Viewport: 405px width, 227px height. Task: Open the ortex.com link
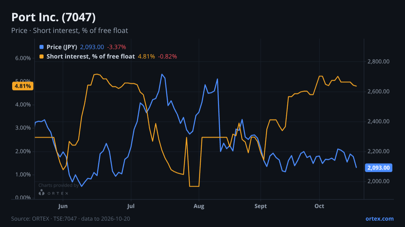(x=380, y=219)
